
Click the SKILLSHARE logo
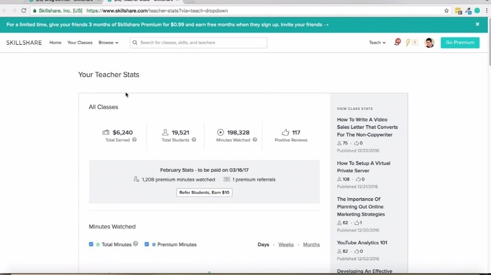coord(24,42)
